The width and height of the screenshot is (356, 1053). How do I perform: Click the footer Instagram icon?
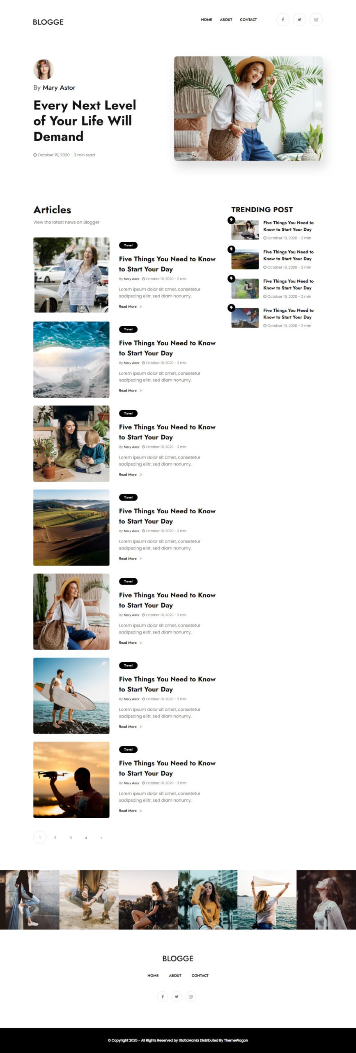tap(191, 996)
